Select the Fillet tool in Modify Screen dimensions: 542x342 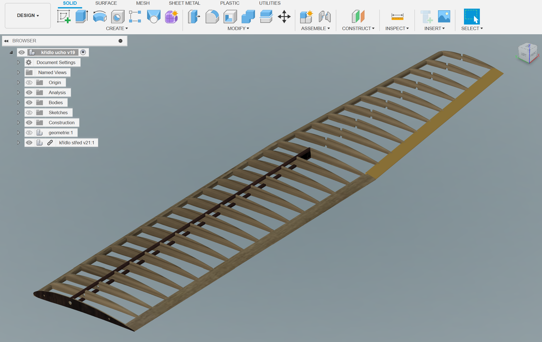[212, 16]
